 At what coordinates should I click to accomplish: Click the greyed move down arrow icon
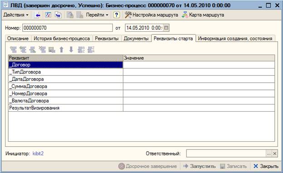point(71,49)
